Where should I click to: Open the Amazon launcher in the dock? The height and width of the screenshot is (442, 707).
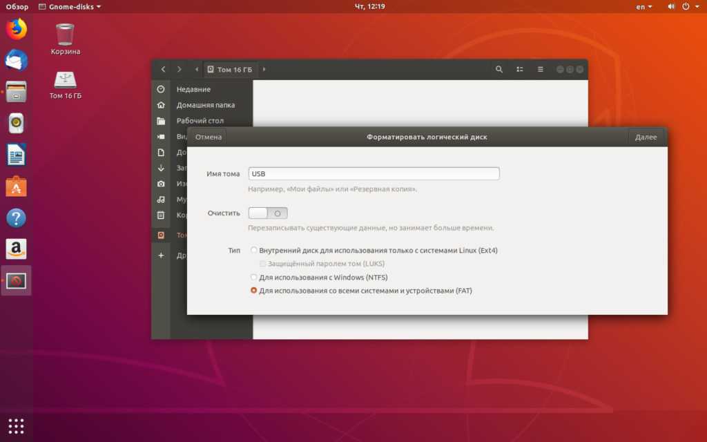click(x=16, y=249)
